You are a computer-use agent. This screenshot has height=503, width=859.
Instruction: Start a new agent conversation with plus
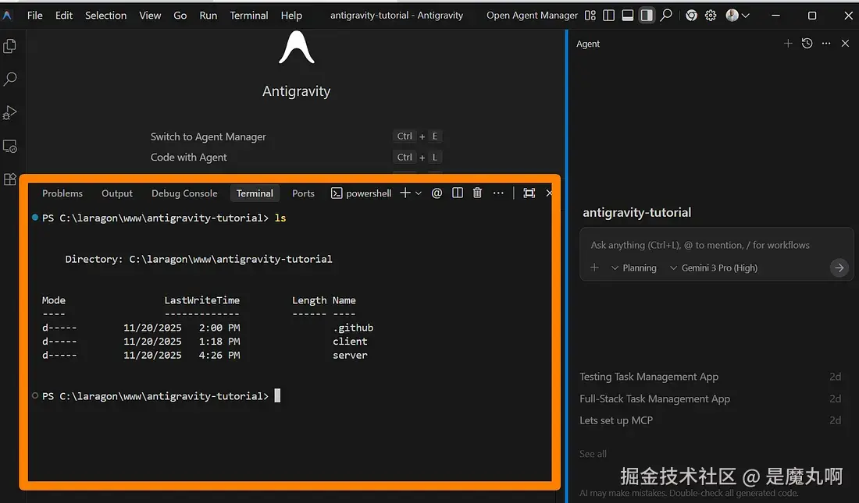point(788,43)
